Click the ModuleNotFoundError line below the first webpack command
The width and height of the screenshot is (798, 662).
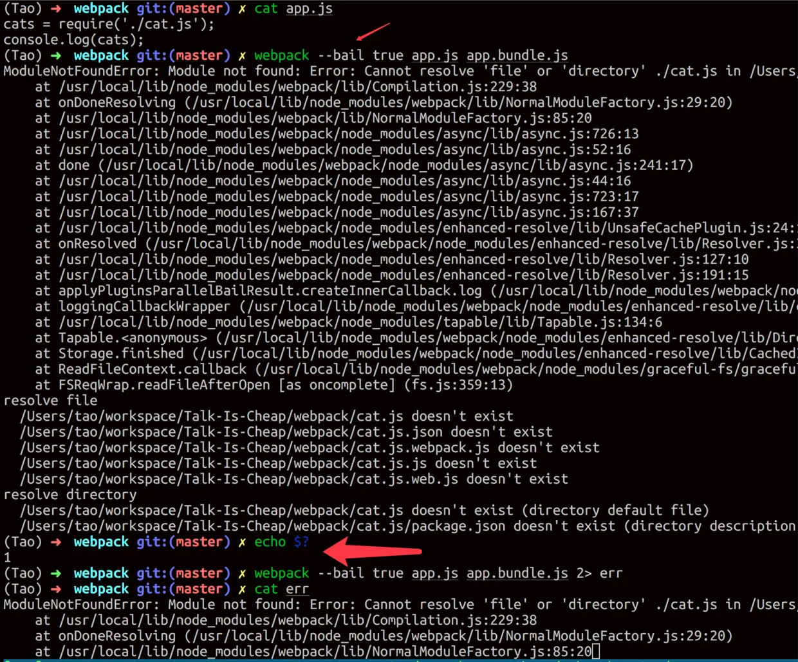point(400,71)
